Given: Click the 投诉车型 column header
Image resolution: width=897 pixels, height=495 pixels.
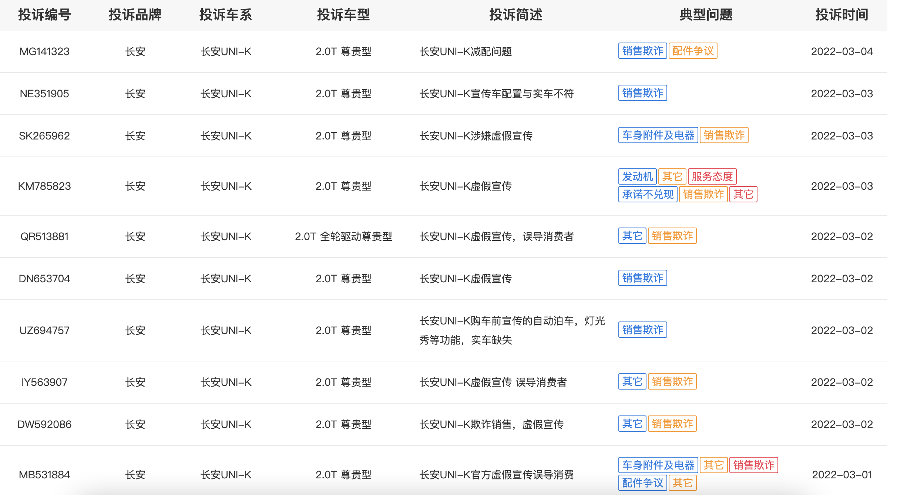Looking at the screenshot, I should [343, 15].
